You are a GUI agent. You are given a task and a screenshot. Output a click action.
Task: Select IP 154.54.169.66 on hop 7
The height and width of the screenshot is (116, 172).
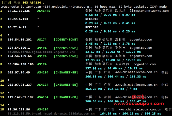click(x=20, y=56)
